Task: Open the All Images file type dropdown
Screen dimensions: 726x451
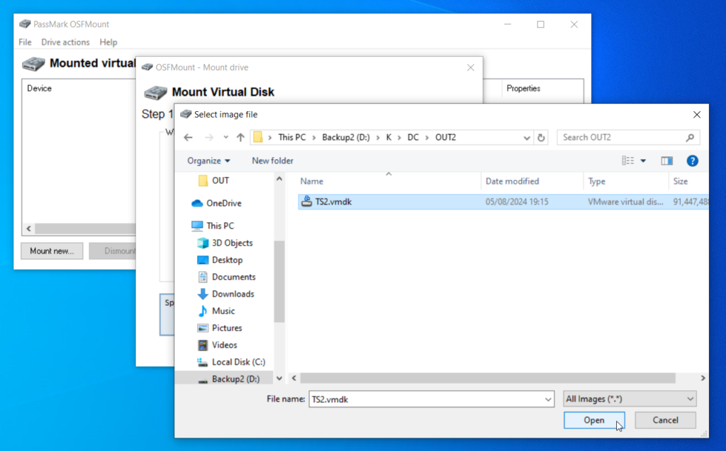Action: [x=630, y=399]
